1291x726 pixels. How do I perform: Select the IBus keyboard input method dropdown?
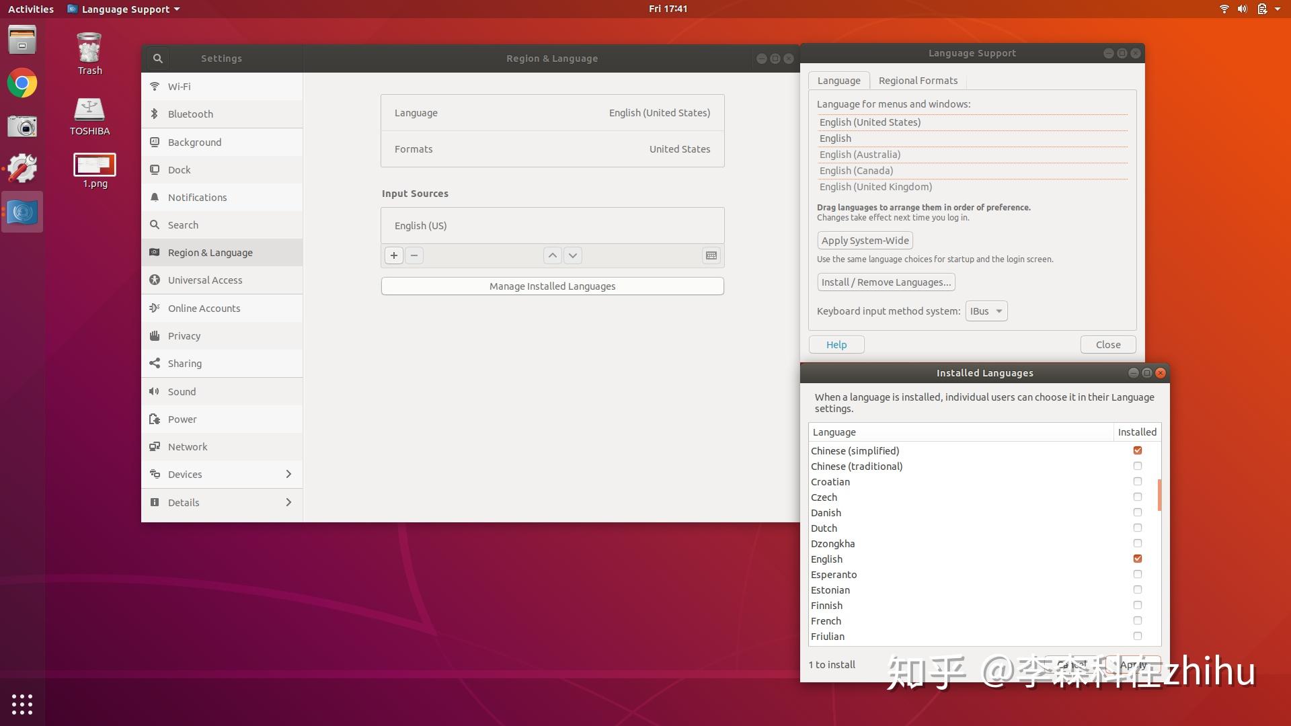[x=986, y=311]
